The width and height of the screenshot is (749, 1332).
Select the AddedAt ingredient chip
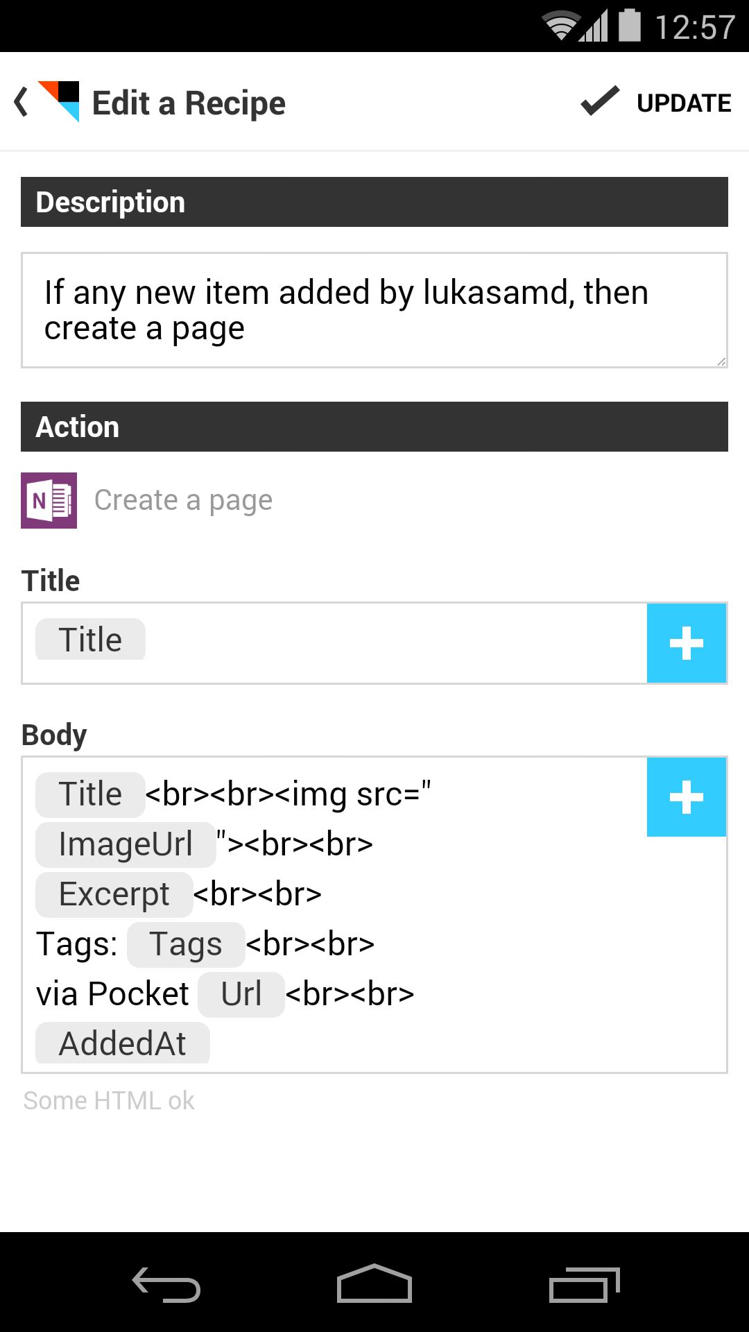[x=123, y=1043]
